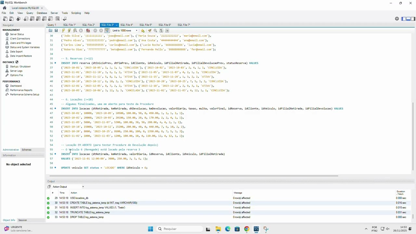Open Microsoft Edge from the taskbar
The height and width of the screenshot is (234, 416).
click(x=227, y=229)
